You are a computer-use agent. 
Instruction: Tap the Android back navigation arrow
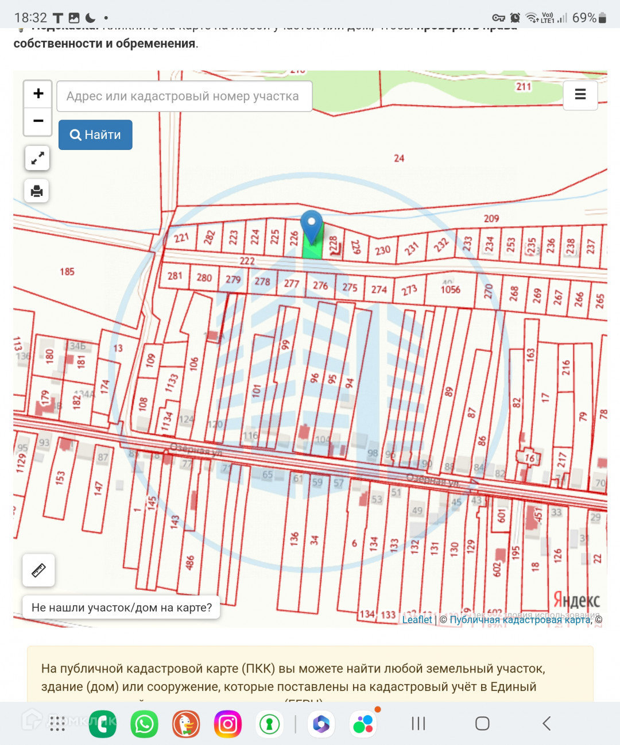coord(547,724)
